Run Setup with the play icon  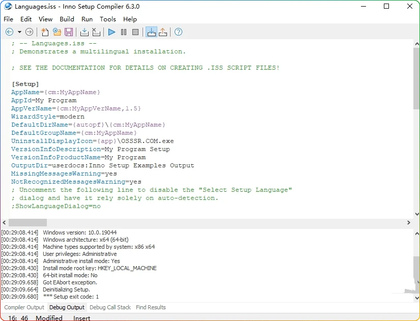(x=111, y=32)
